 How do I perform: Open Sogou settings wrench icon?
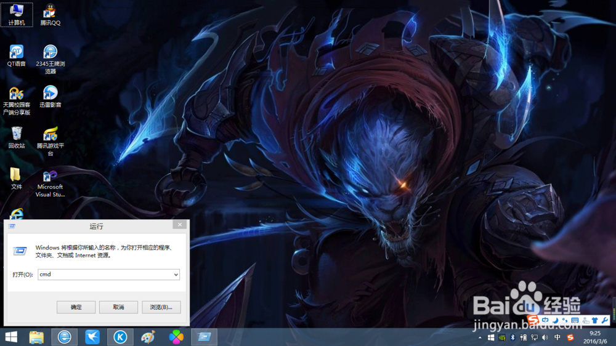[605, 321]
